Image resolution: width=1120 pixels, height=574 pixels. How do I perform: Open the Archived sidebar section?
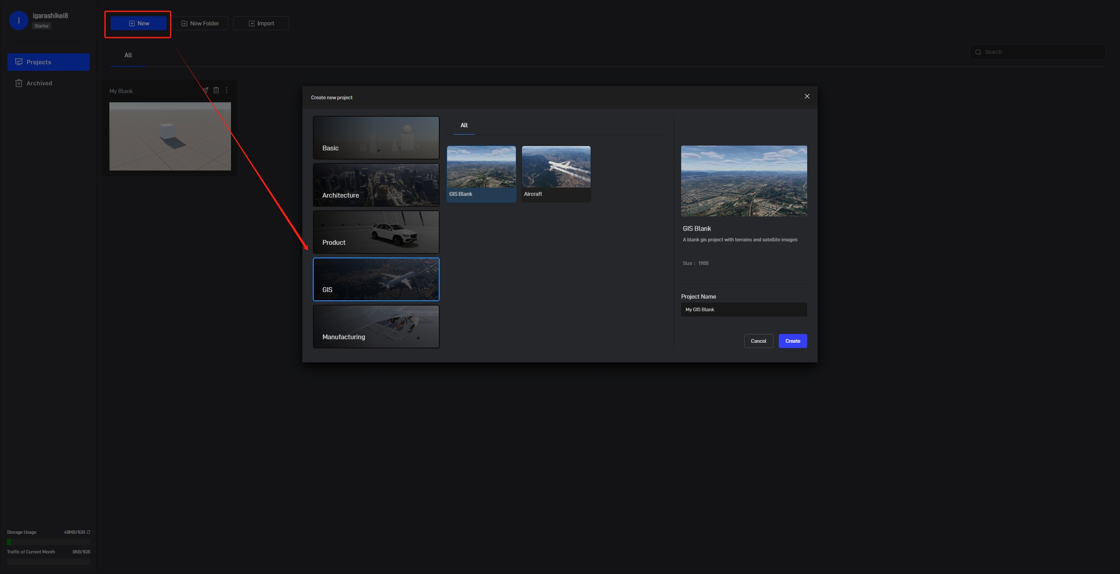[x=49, y=83]
